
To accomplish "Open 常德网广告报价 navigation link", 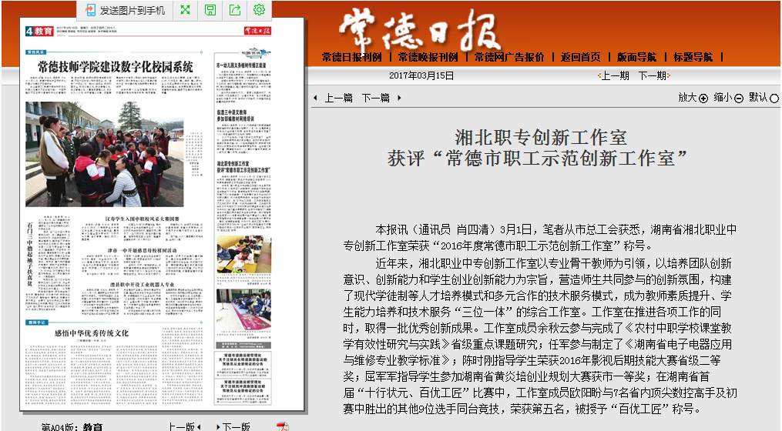I will point(509,57).
